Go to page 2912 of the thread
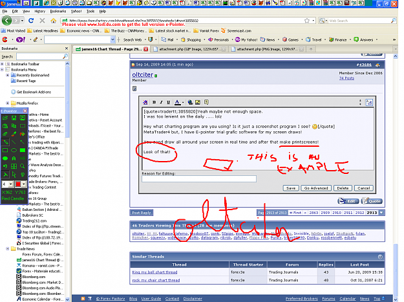 point(359,213)
